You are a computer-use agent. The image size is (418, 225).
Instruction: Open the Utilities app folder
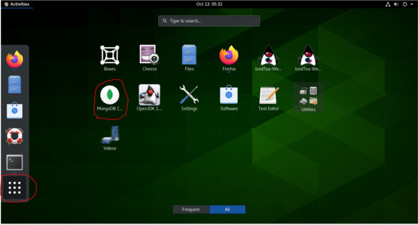tap(308, 97)
